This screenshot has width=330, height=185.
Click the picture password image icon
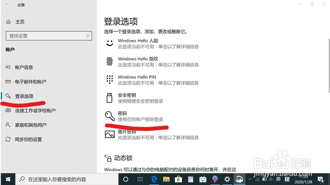[x=110, y=134]
